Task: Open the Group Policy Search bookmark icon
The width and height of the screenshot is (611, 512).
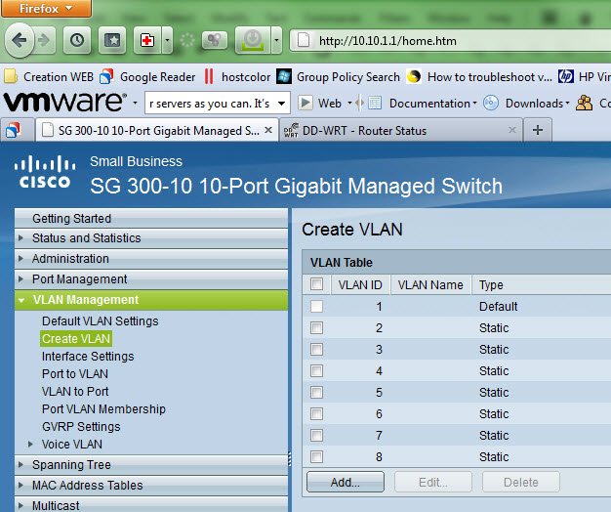Action: point(284,76)
